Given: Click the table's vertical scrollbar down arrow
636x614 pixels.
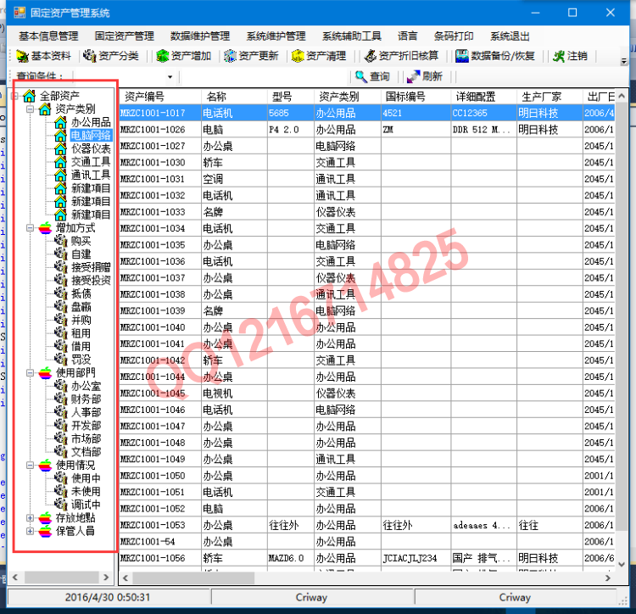Looking at the screenshot, I should [x=622, y=564].
